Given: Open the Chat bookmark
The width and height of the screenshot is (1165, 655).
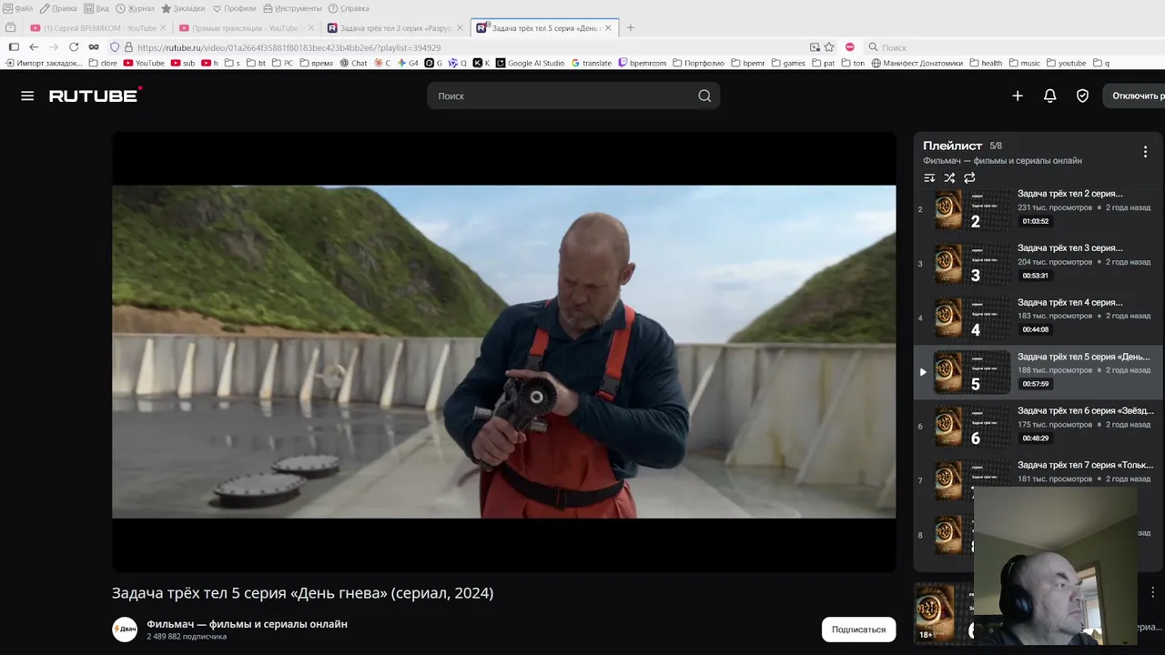Looking at the screenshot, I should (x=353, y=64).
